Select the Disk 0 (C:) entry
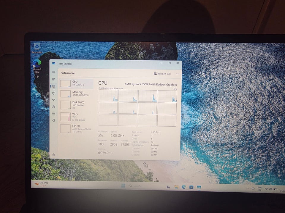The width and height of the screenshot is (285, 213). tap(76, 105)
